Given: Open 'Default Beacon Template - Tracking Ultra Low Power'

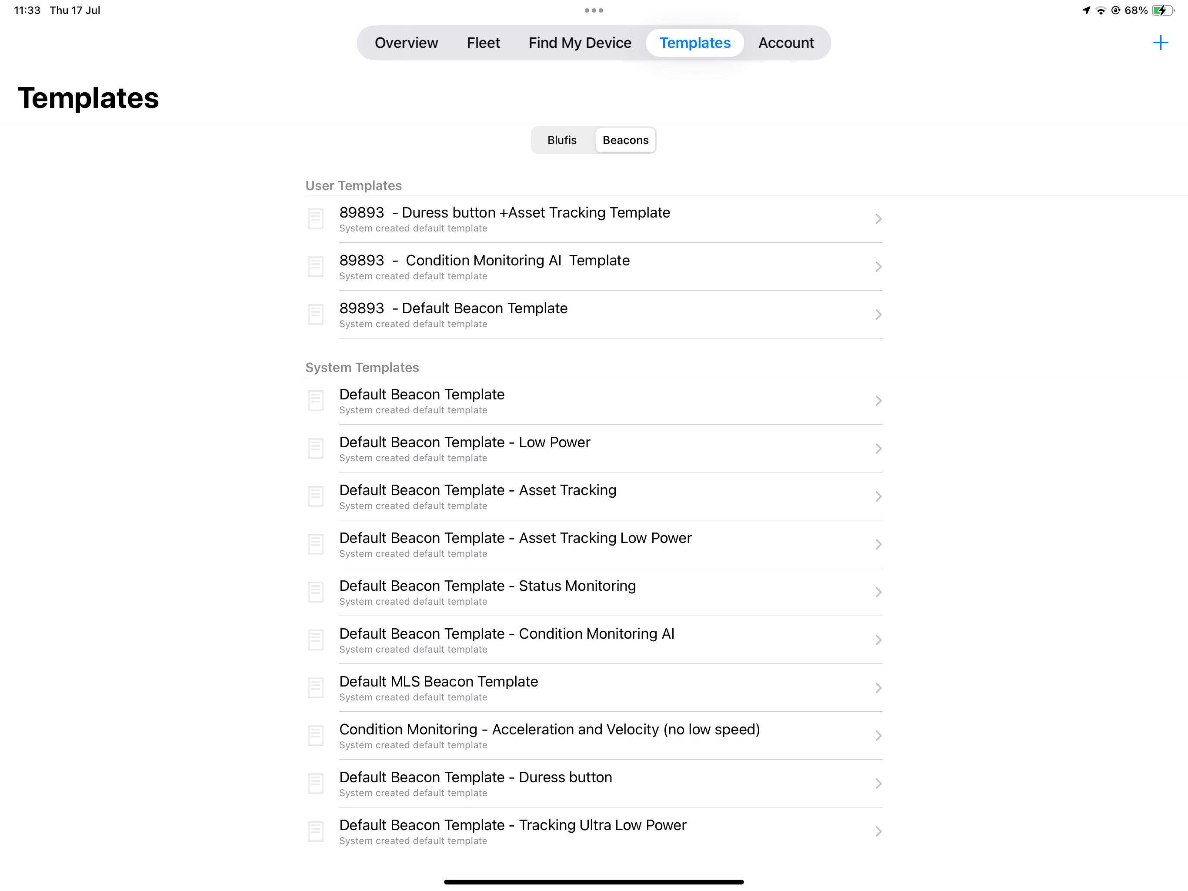Looking at the screenshot, I should click(594, 831).
